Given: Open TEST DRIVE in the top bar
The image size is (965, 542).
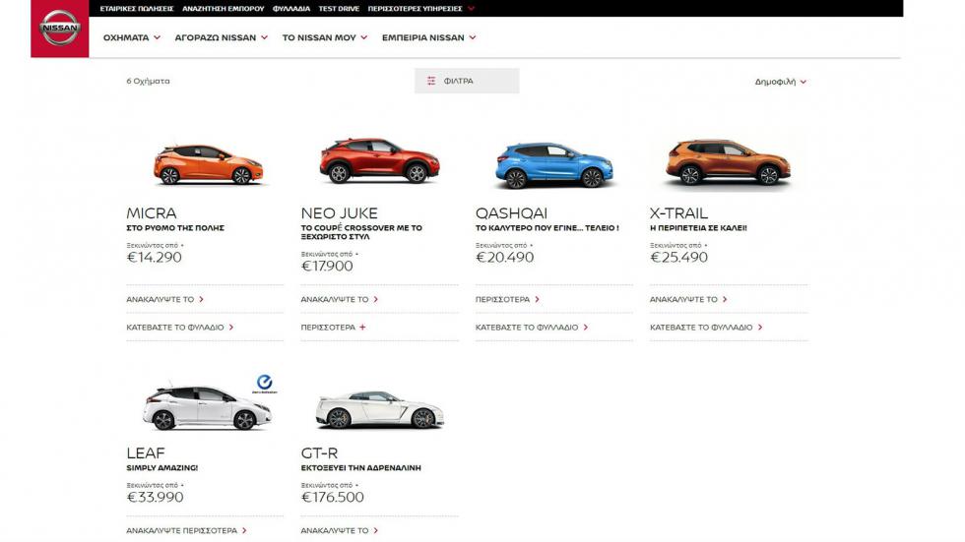Looking at the screenshot, I should pos(339,9).
